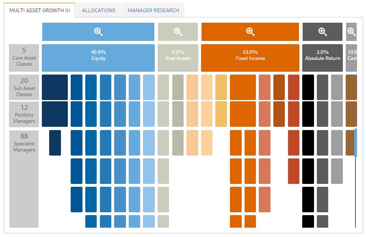
Task: Expand the 4.0% Real Assets block
Action: point(178,58)
